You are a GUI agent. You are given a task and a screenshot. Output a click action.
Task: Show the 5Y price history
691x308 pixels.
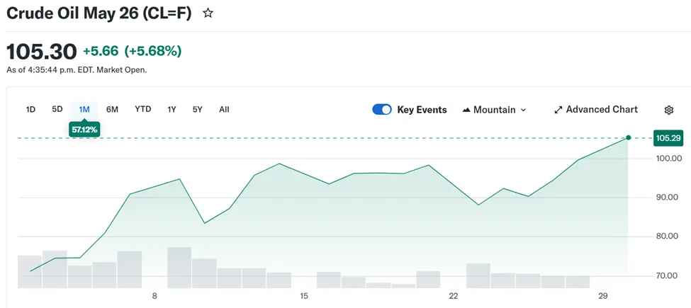[x=198, y=109]
